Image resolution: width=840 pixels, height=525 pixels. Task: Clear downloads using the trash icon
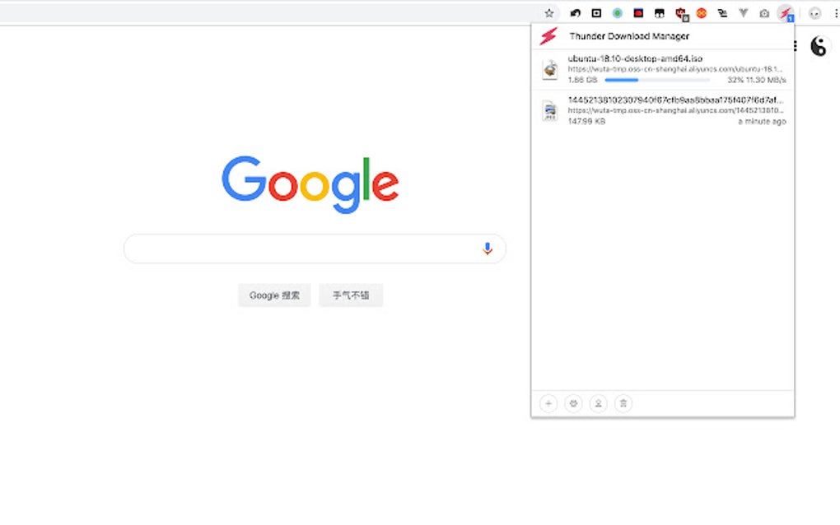click(x=623, y=403)
